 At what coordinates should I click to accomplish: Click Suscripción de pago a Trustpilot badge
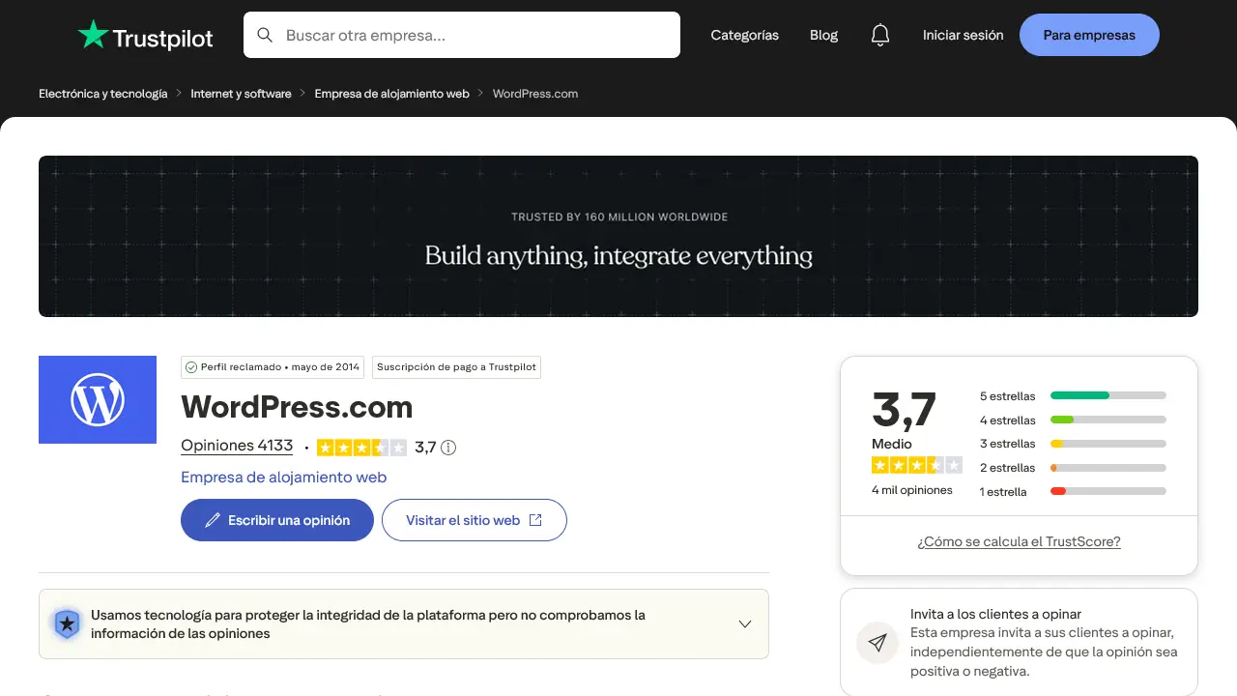pos(456,367)
